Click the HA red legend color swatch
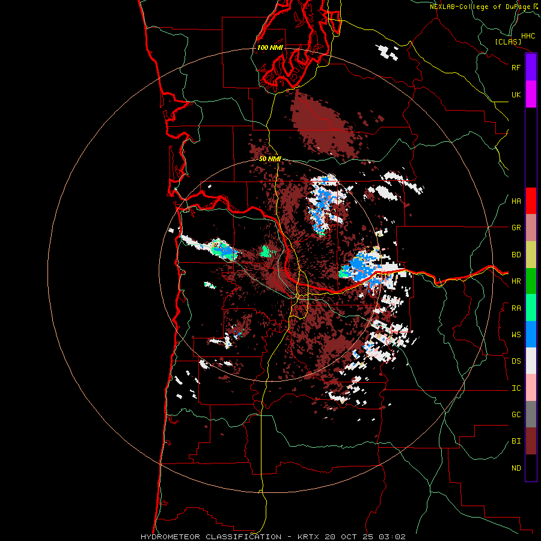The width and height of the screenshot is (541, 541). [531, 201]
